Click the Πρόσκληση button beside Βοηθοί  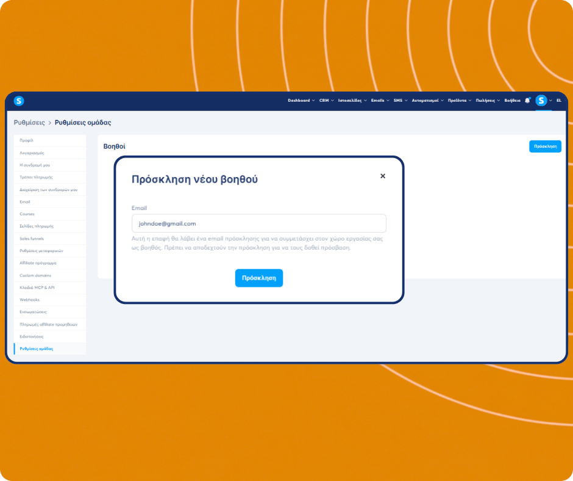545,146
